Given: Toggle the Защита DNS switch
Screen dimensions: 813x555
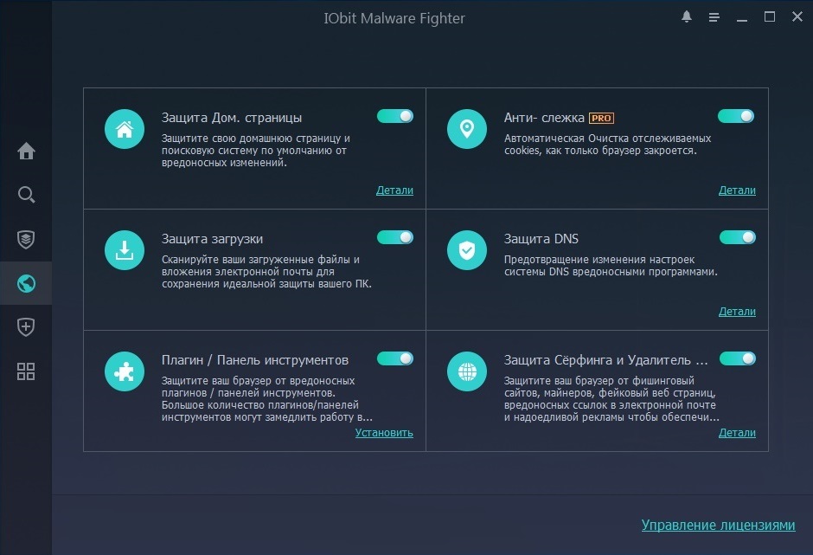Looking at the screenshot, I should click(x=737, y=237).
